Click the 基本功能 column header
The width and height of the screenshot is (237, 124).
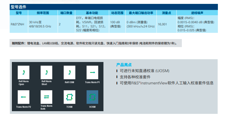coord(92,13)
